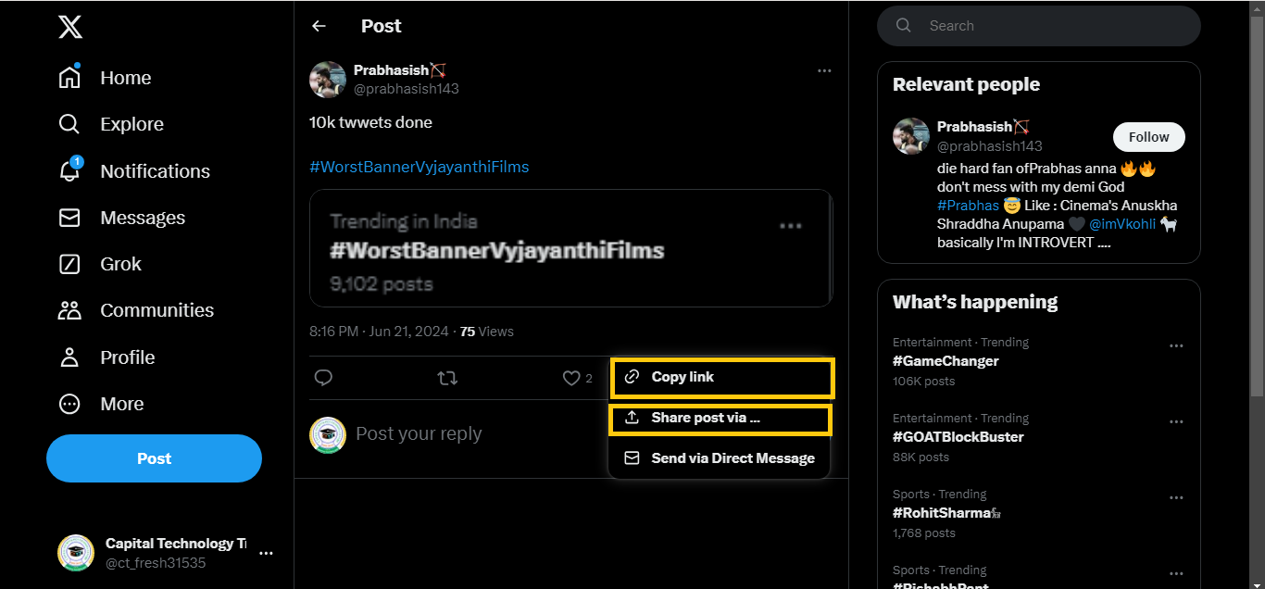This screenshot has height=589, width=1265.
Task: Open More options in left sidebar
Action: [x=69, y=404]
